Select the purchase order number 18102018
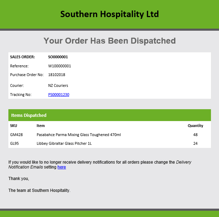The height and width of the screenshot is (217, 219). (57, 75)
